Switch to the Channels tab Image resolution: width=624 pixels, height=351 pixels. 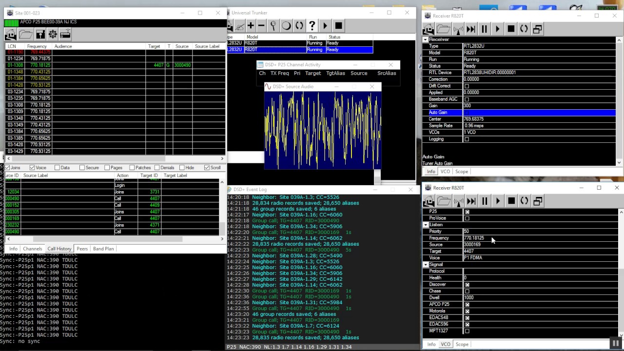point(33,249)
